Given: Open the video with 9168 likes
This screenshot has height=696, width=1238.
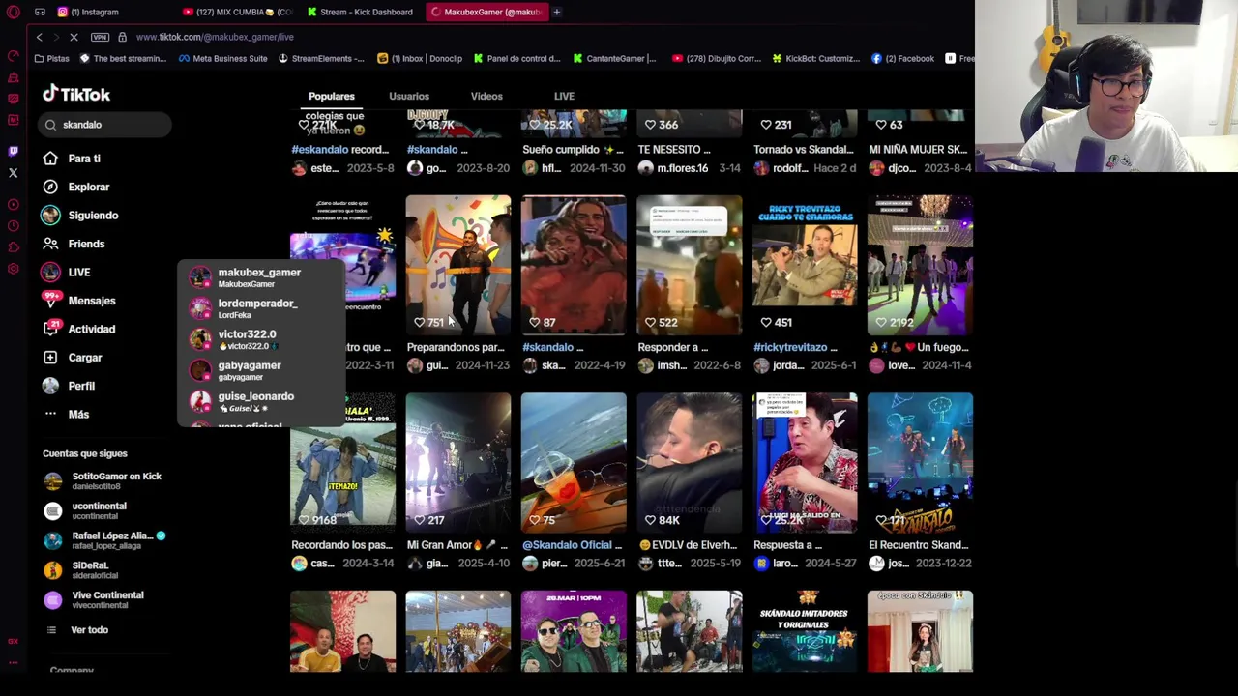Looking at the screenshot, I should click(x=342, y=463).
